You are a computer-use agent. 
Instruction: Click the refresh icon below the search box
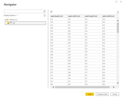[x=45, y=15]
